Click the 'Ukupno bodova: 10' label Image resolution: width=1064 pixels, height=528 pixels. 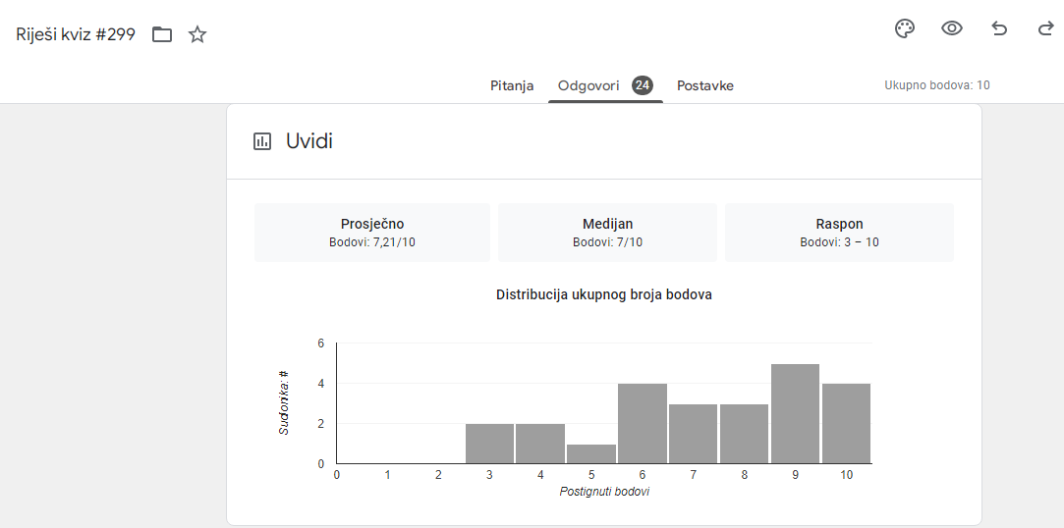click(x=937, y=85)
